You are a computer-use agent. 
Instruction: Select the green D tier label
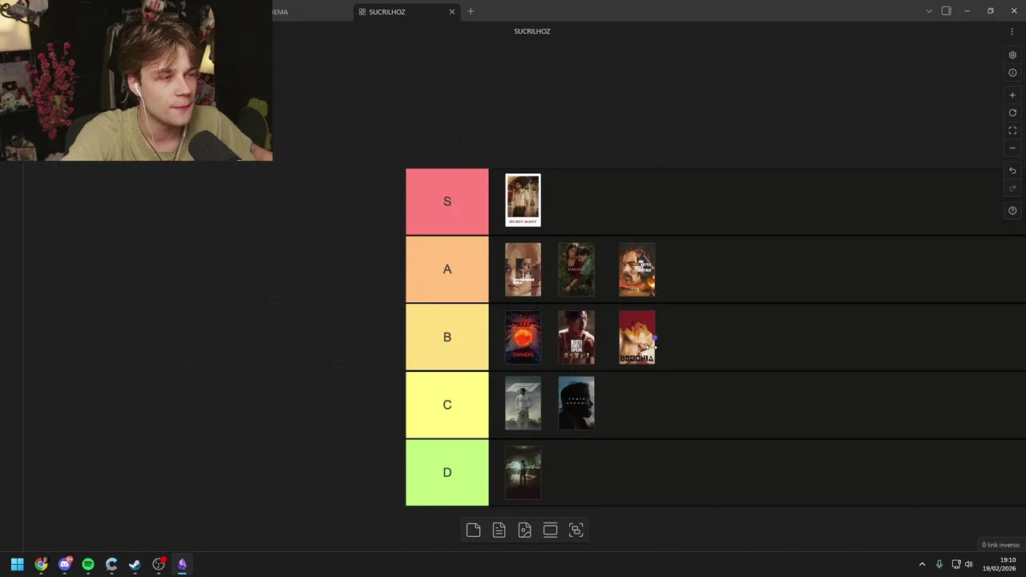point(447,473)
